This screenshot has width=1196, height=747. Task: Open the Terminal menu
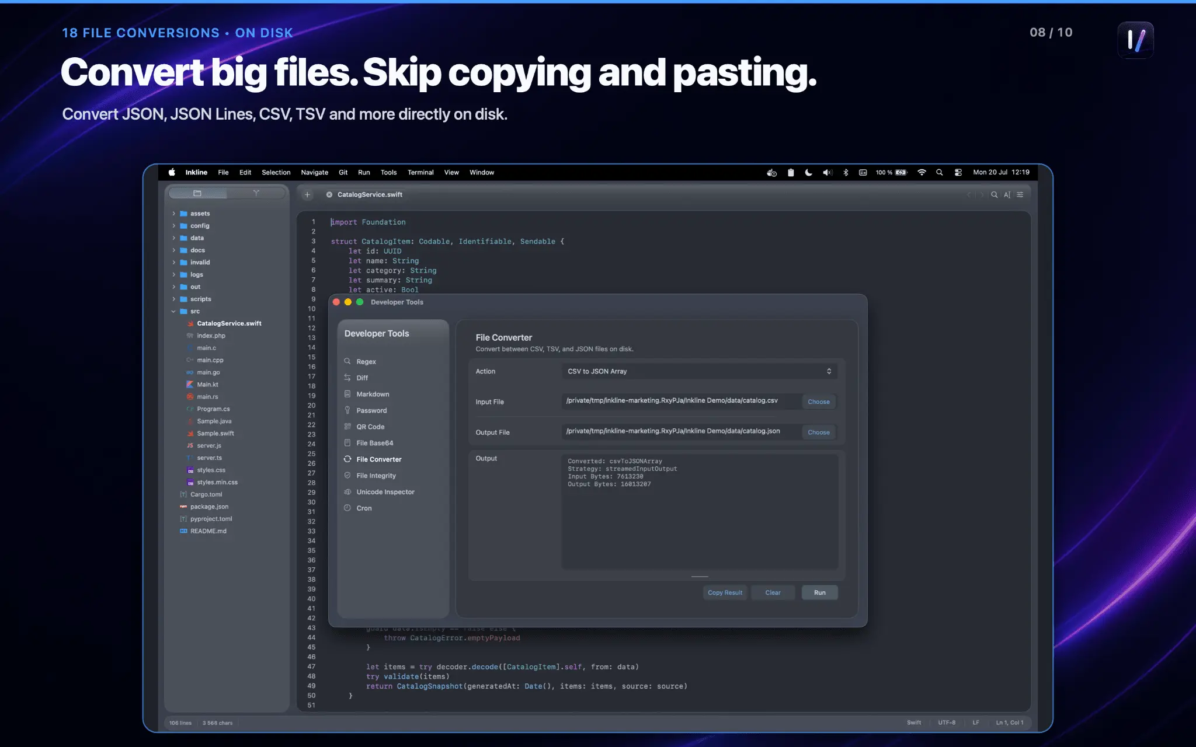click(420, 173)
